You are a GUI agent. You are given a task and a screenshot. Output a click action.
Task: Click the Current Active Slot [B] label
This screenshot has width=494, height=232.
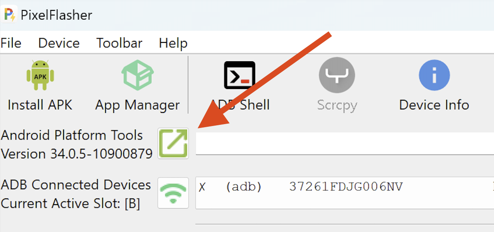[x=71, y=203]
